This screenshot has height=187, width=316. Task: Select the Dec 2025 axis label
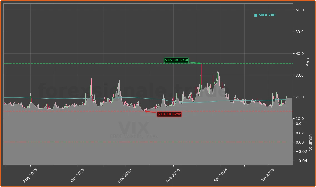pos(125,176)
